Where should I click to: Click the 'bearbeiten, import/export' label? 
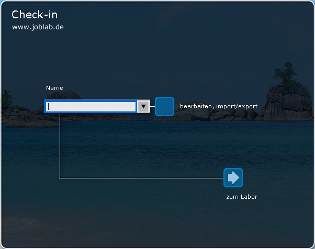219,106
